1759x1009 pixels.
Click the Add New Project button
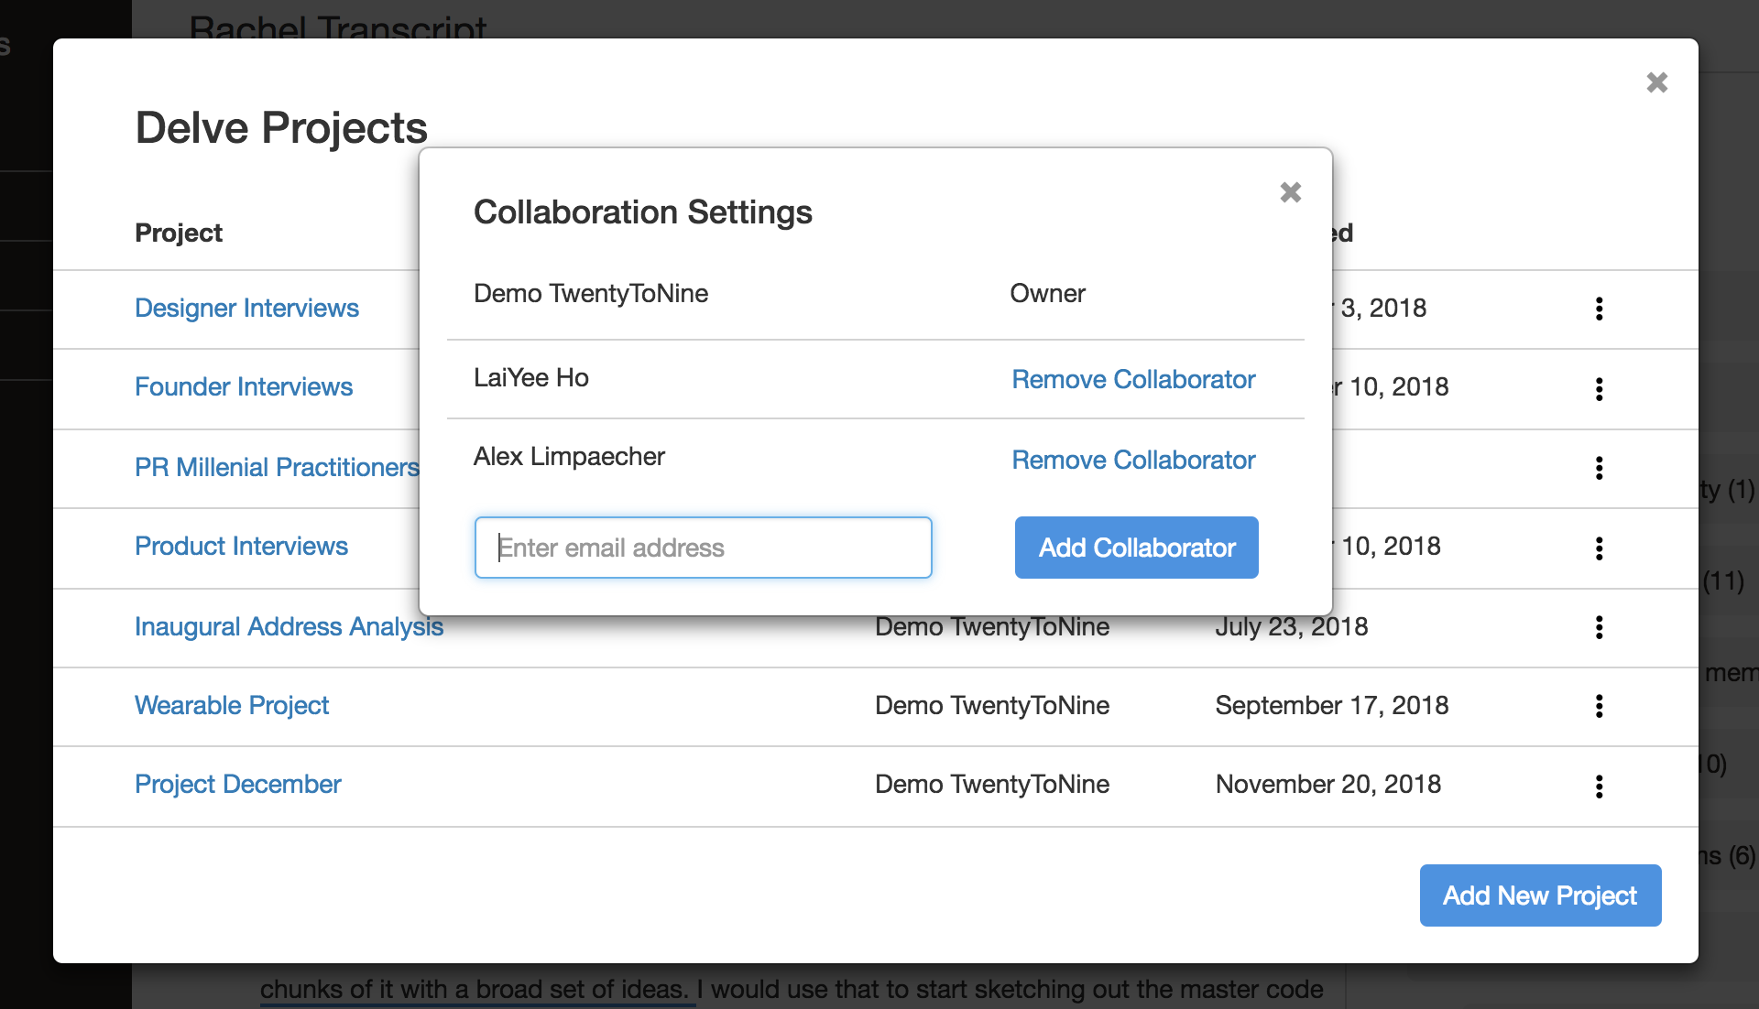point(1539,895)
